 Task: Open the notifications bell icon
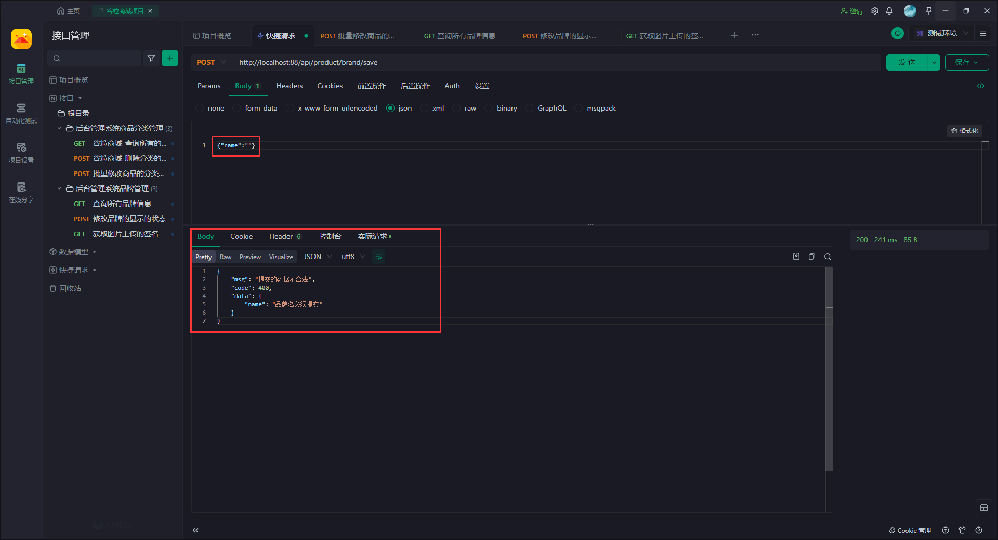tap(889, 11)
